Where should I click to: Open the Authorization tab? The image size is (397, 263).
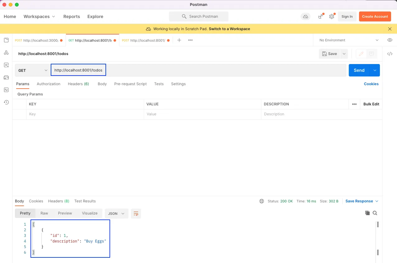(x=49, y=84)
